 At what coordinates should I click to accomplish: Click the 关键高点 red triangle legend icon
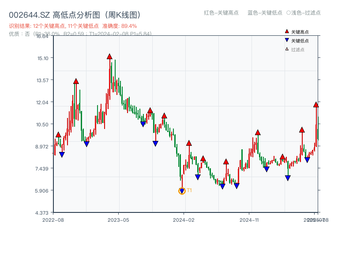287,31
